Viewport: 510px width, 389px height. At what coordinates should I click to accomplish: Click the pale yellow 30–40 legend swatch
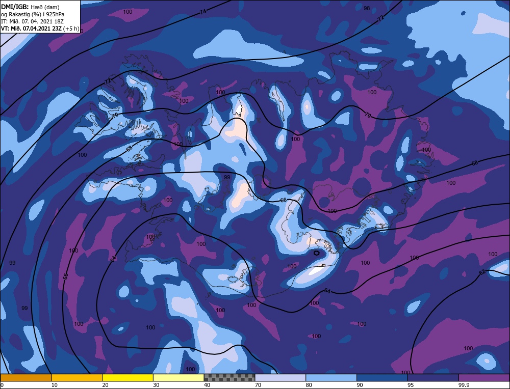click(178, 377)
